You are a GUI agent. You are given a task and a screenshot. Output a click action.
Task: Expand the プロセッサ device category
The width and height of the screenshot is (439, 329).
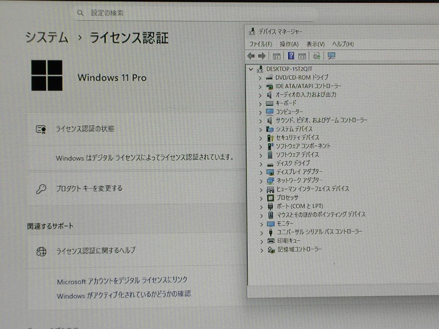[x=261, y=197]
